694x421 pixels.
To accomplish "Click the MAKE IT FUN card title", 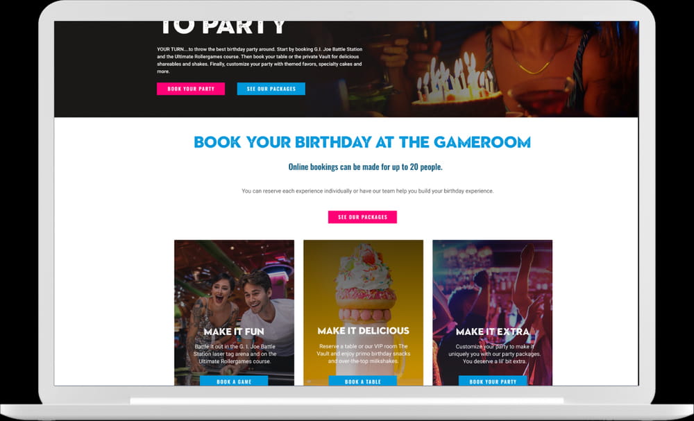I will (234, 332).
